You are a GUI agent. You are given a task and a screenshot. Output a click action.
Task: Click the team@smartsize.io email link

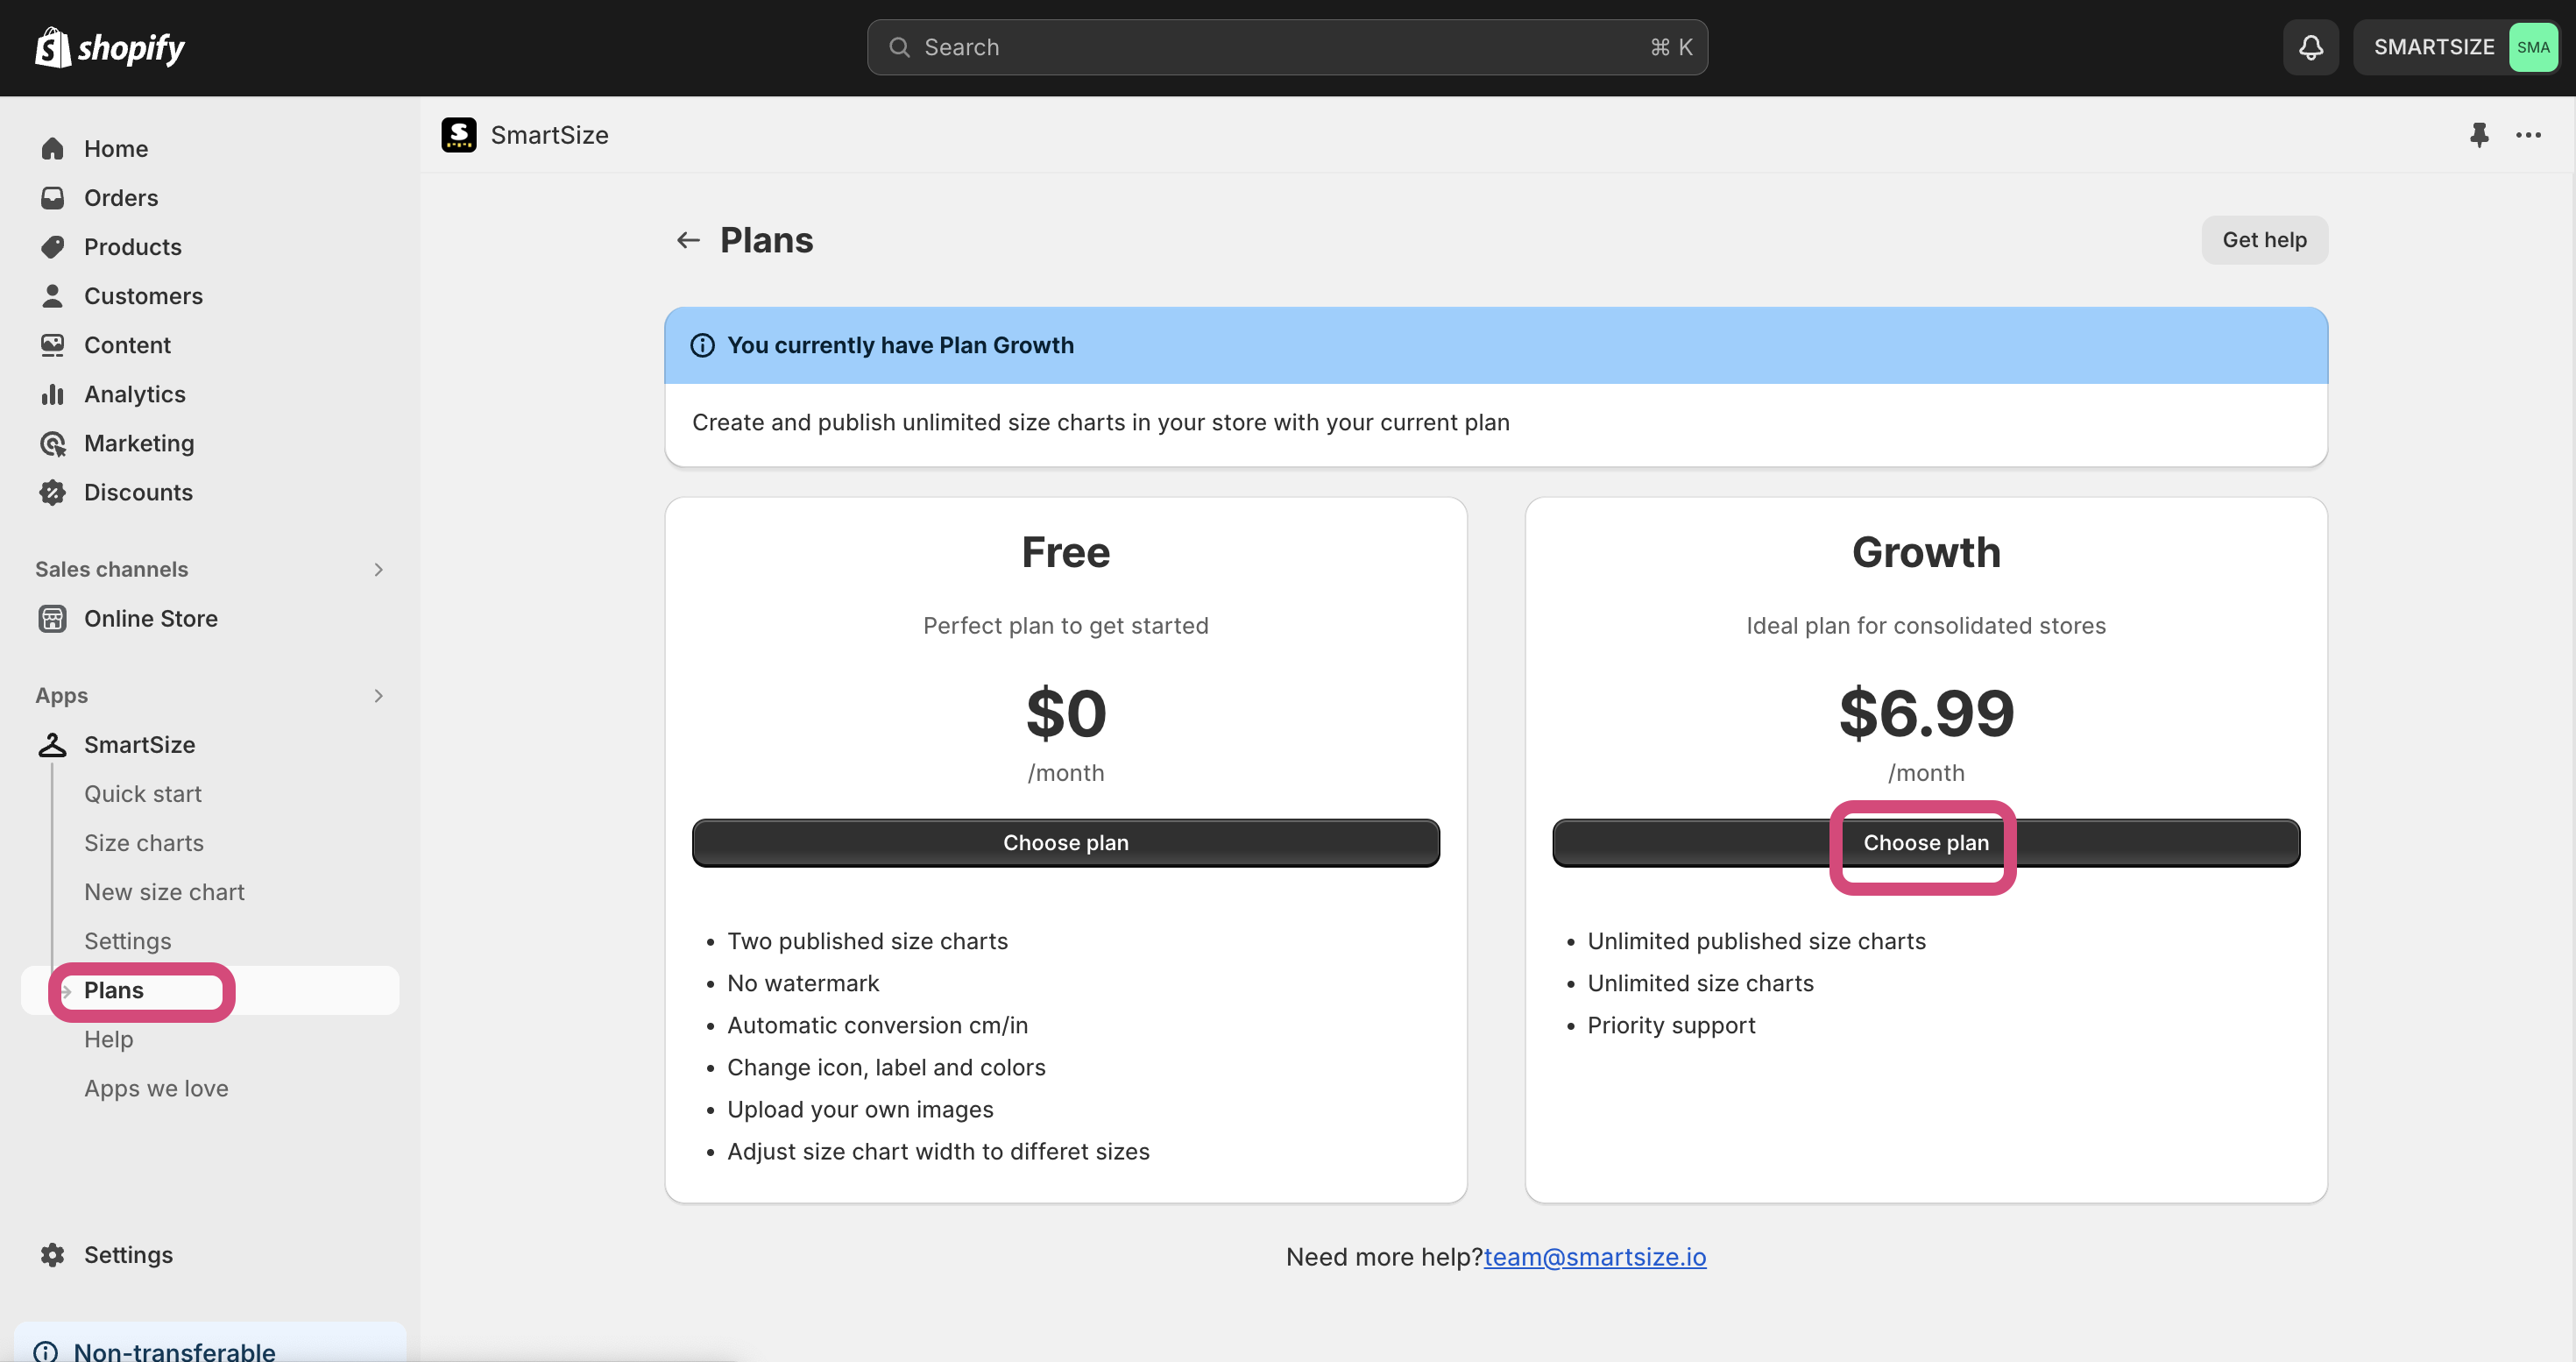1594,1256
